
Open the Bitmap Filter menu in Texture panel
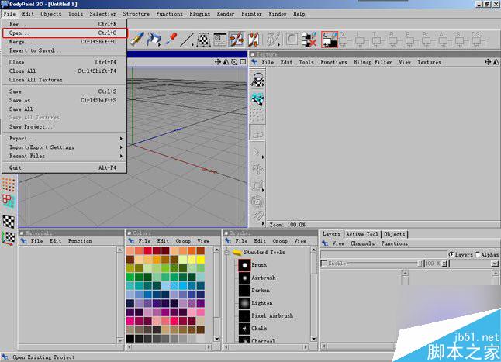click(373, 62)
